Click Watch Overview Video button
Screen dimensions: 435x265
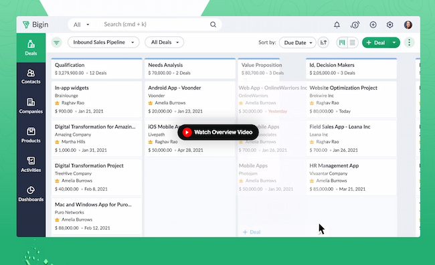pos(218,132)
